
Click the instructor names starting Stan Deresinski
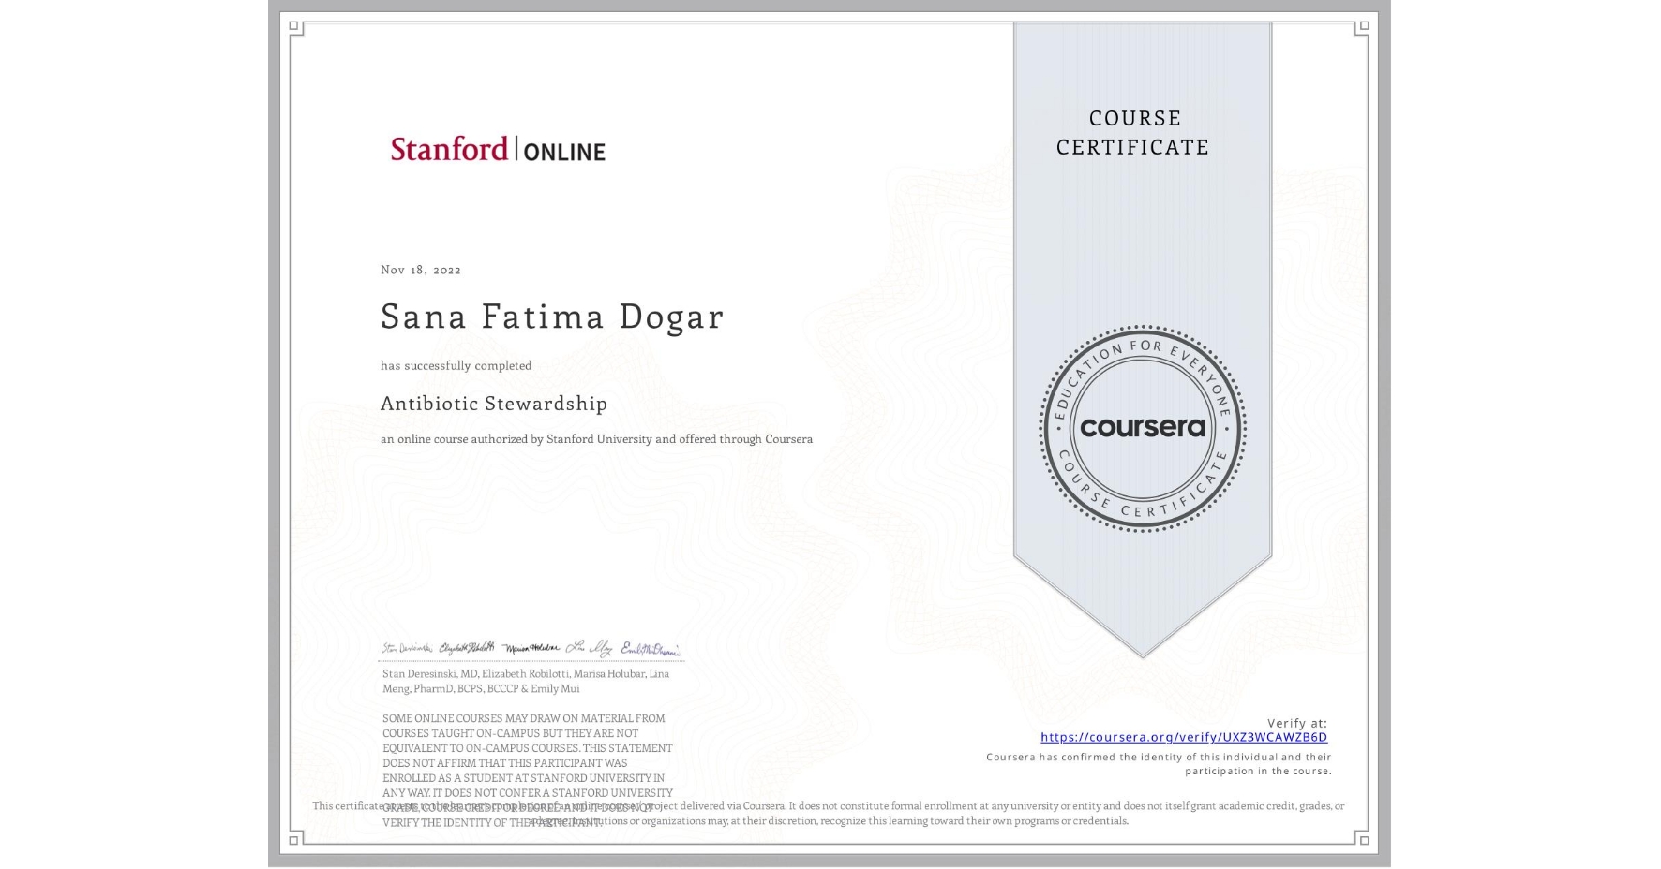(x=526, y=681)
